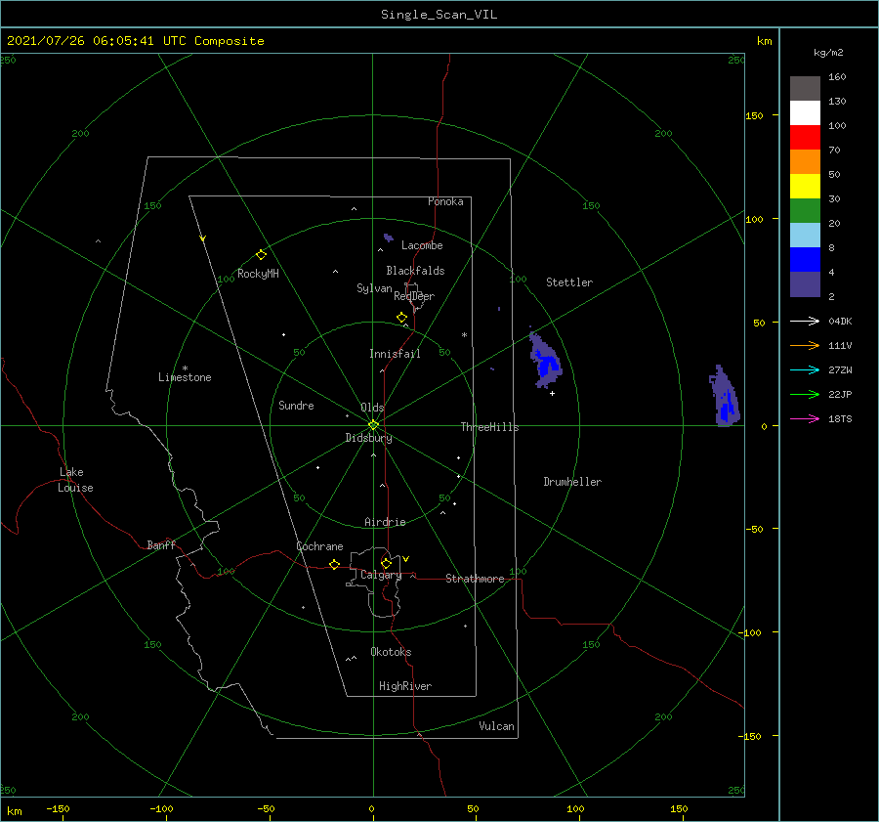Click the yellow diamond marker in Calgary

coord(386,563)
